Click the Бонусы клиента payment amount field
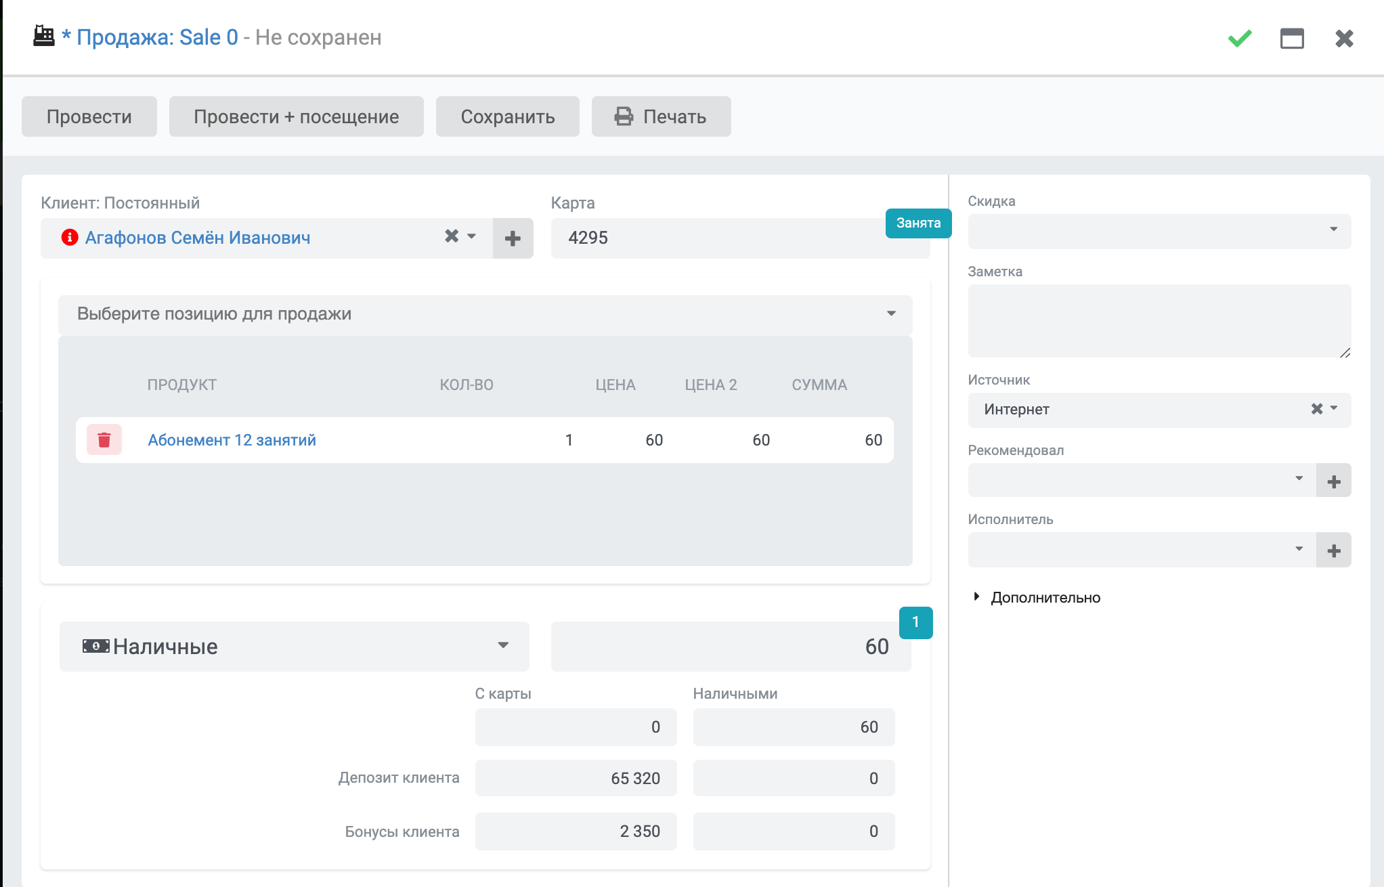The width and height of the screenshot is (1384, 887). tap(794, 831)
